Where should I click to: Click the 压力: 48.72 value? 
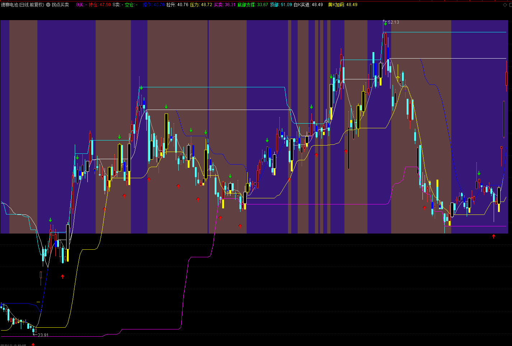coord(201,5)
